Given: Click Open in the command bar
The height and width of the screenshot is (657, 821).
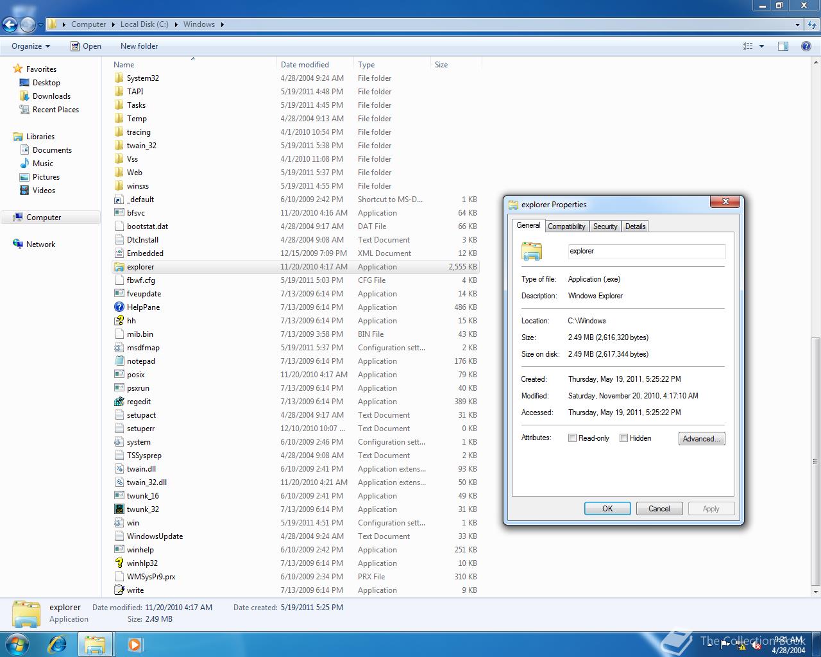Looking at the screenshot, I should point(86,46).
